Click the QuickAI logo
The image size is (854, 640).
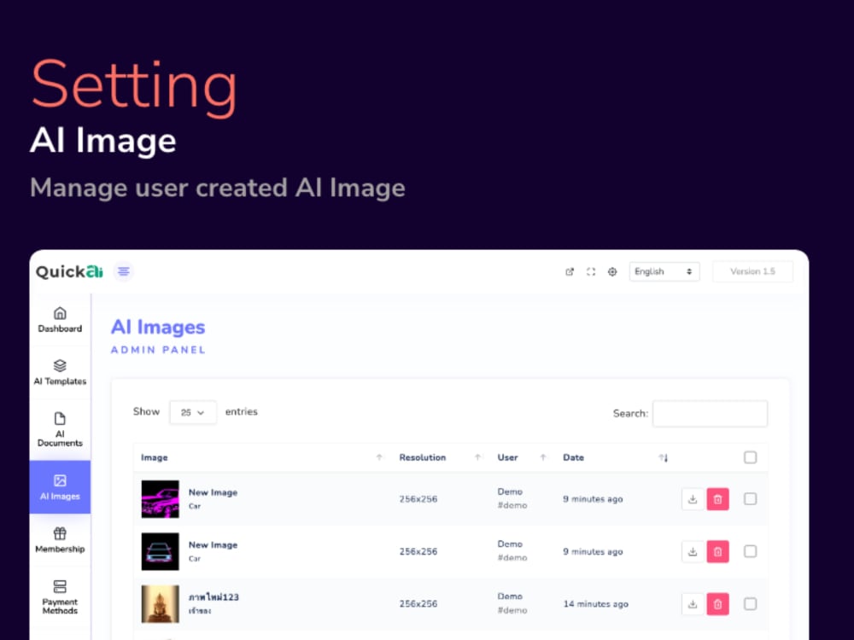(x=68, y=271)
